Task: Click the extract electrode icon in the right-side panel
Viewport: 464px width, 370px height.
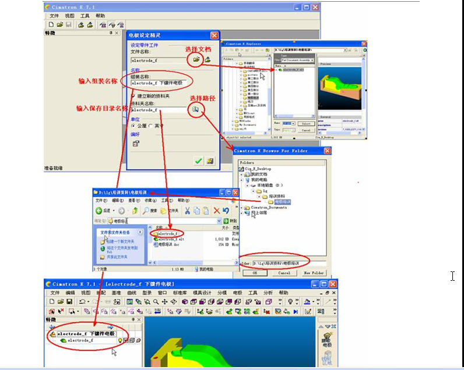Action: pyautogui.click(x=327, y=340)
